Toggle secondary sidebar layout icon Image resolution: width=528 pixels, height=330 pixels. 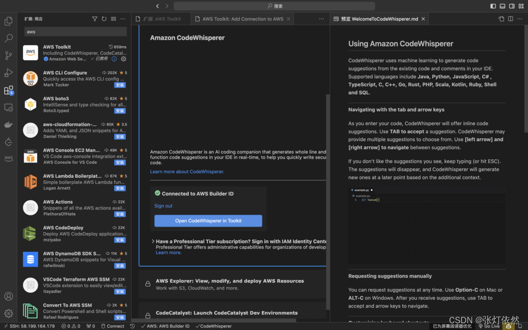click(512, 6)
